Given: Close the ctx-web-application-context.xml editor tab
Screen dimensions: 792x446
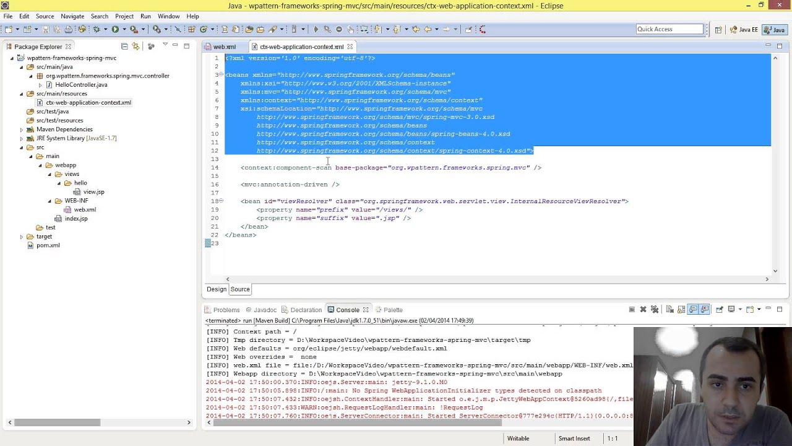Looking at the screenshot, I should point(350,46).
